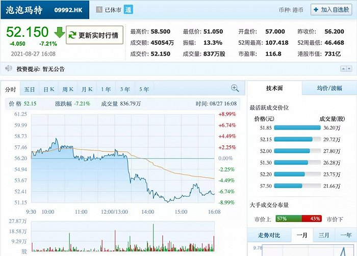Image resolution: width=357 pixels, height=256 pixels.
Task: Select 一年 in trend comparison
Action: (x=345, y=235)
